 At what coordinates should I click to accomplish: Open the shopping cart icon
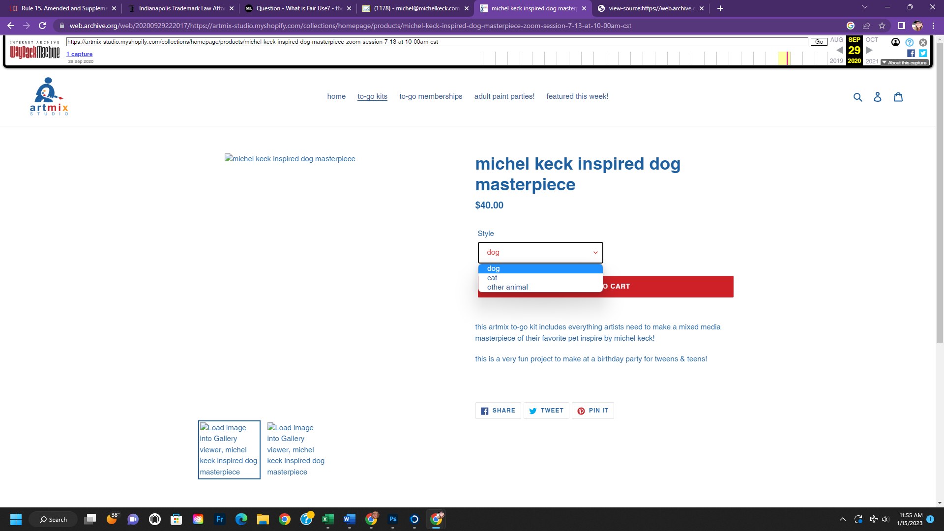(x=898, y=97)
